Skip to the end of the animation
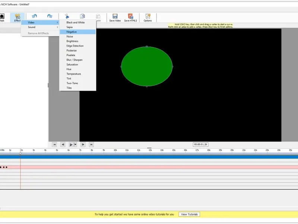The height and width of the screenshot is (224, 298). tap(91, 144)
